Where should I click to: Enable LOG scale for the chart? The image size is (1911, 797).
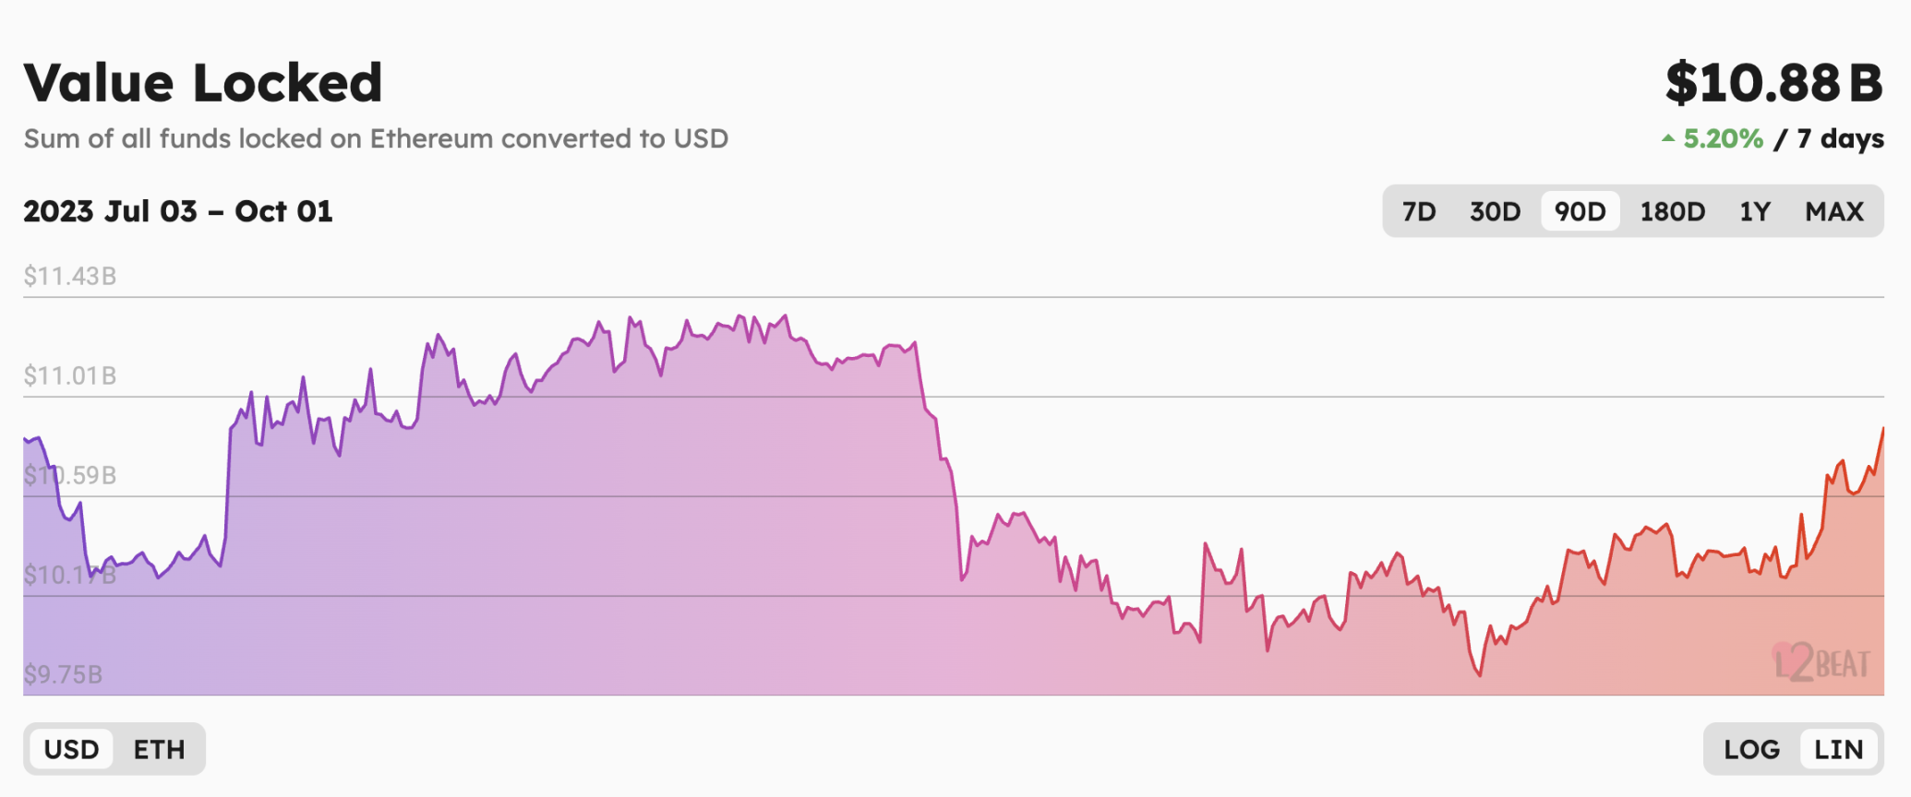pyautogui.click(x=1751, y=749)
